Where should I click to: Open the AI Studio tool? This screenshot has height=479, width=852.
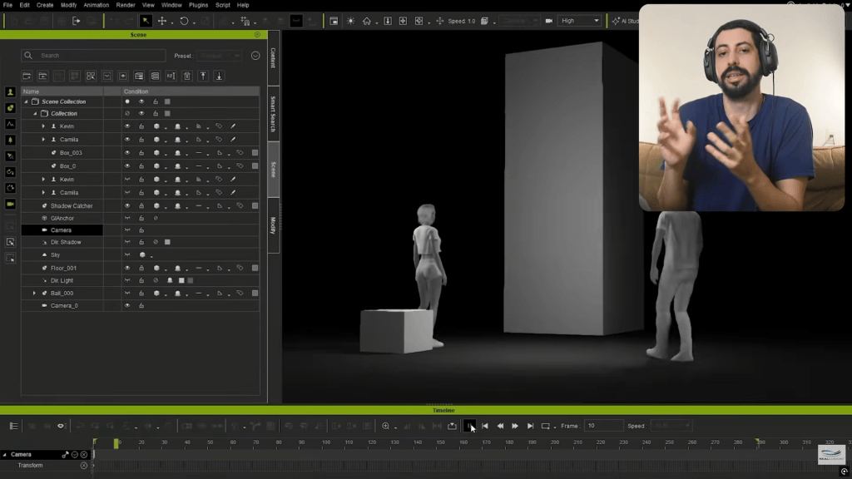(625, 21)
